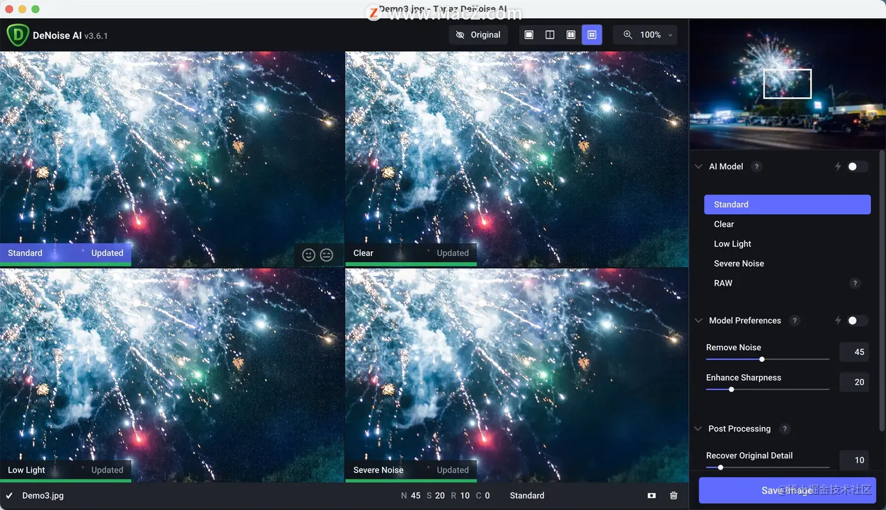This screenshot has height=510, width=886.
Task: Click the Recover Original Detail value 10
Action: 854,460
